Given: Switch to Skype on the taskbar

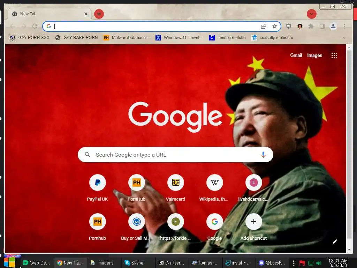Looking at the screenshot, I should (x=138, y=263).
